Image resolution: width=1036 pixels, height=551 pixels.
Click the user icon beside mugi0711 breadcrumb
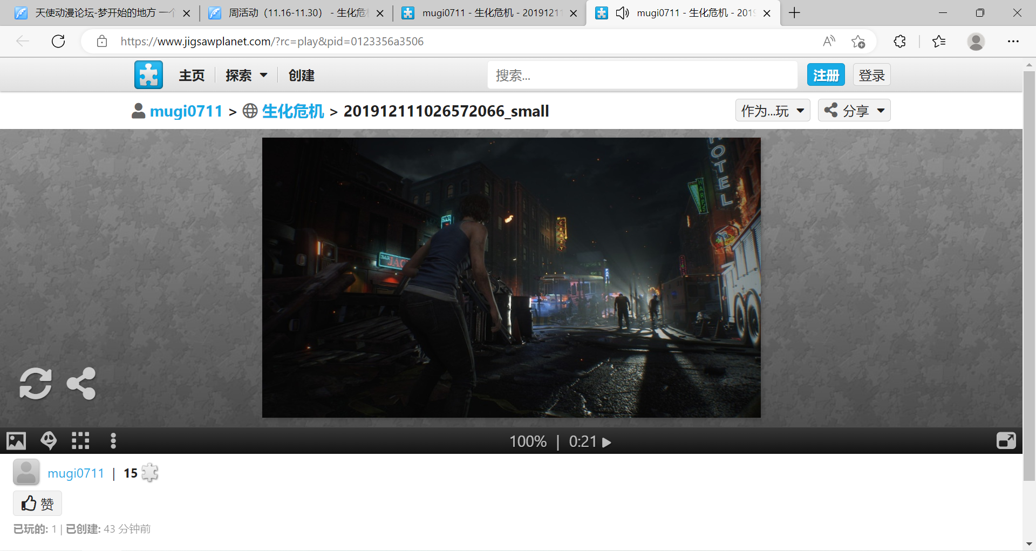pyautogui.click(x=139, y=111)
